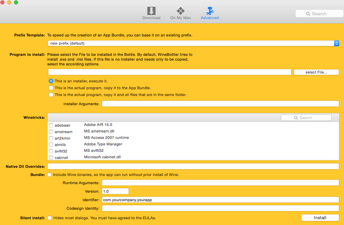Click the 'Microsoft cabinet.dll' description
The image size is (344, 225).
(102, 157)
